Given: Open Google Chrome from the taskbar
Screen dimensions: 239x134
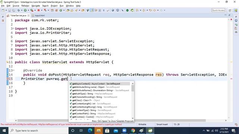Looking at the screenshot, I should click(133, 131).
